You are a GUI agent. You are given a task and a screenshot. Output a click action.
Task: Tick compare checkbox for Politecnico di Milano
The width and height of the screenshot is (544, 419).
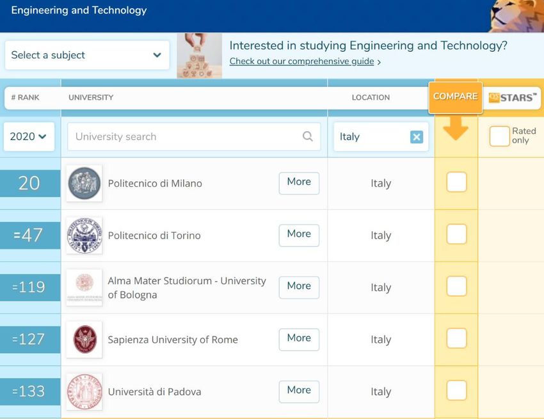pos(456,182)
